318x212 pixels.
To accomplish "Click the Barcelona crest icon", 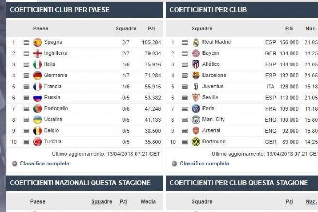I will (x=196, y=76).
